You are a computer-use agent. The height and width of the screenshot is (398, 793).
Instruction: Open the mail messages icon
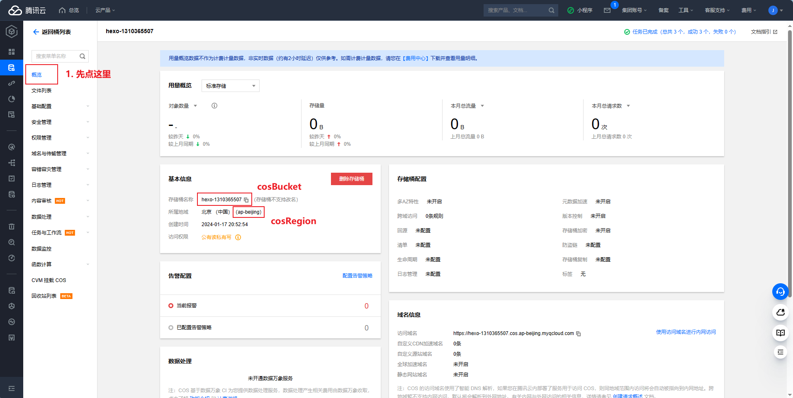(607, 10)
